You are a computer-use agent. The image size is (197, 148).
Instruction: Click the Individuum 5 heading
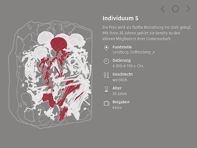pyautogui.click(x=120, y=18)
